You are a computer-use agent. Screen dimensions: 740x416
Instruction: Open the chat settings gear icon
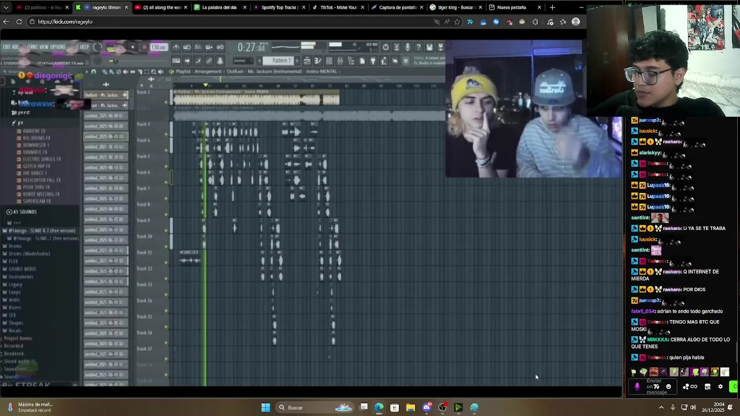click(x=720, y=387)
